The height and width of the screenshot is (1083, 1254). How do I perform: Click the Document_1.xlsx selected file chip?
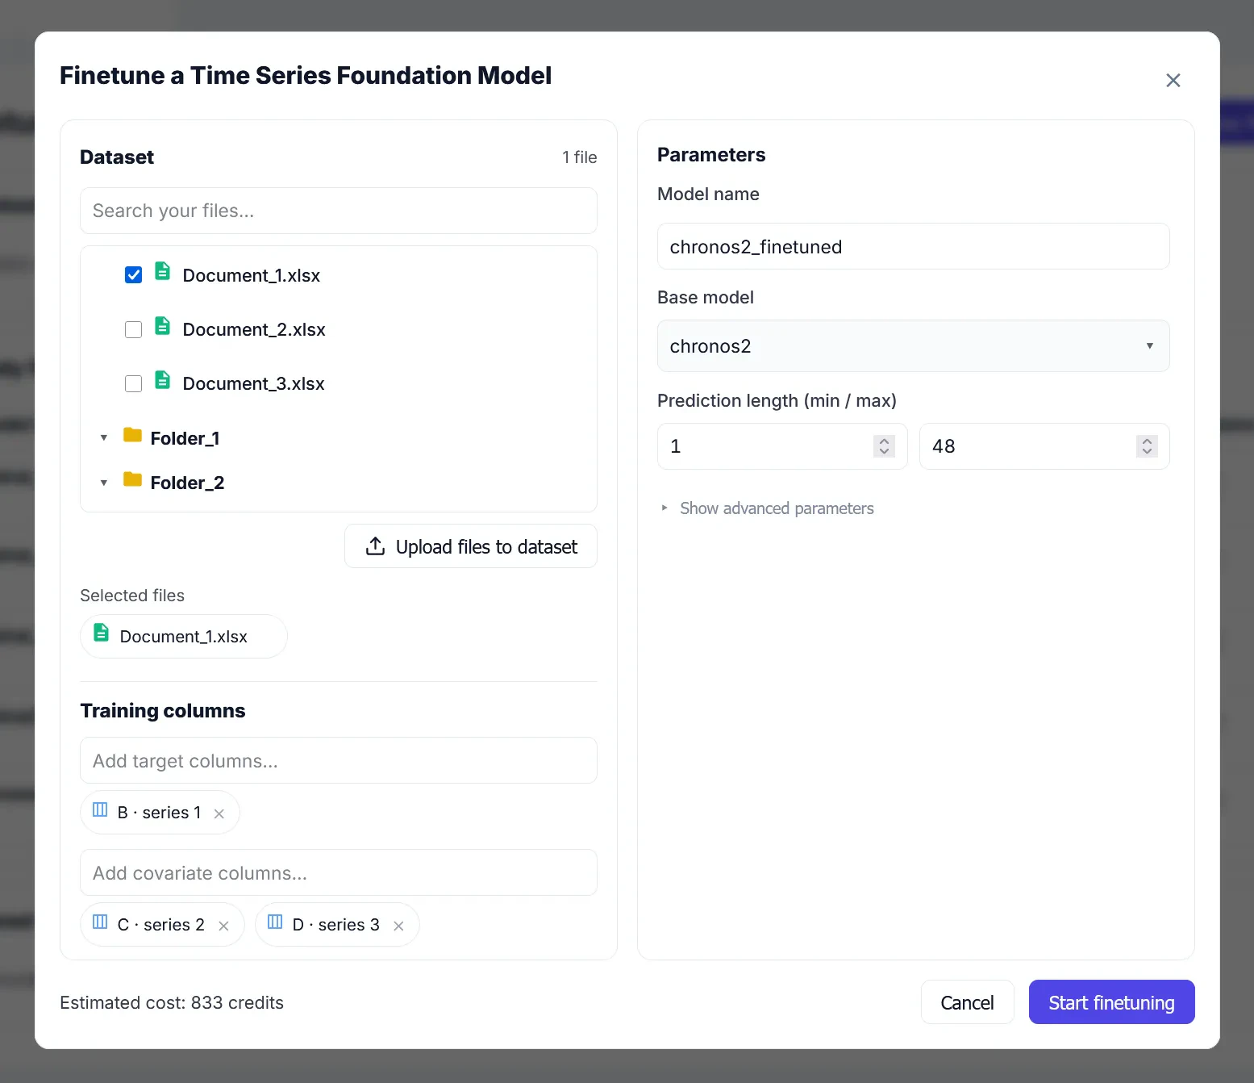click(183, 636)
